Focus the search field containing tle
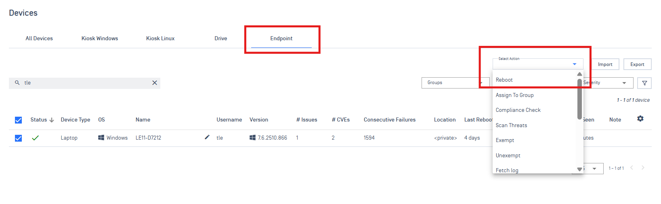 click(85, 83)
